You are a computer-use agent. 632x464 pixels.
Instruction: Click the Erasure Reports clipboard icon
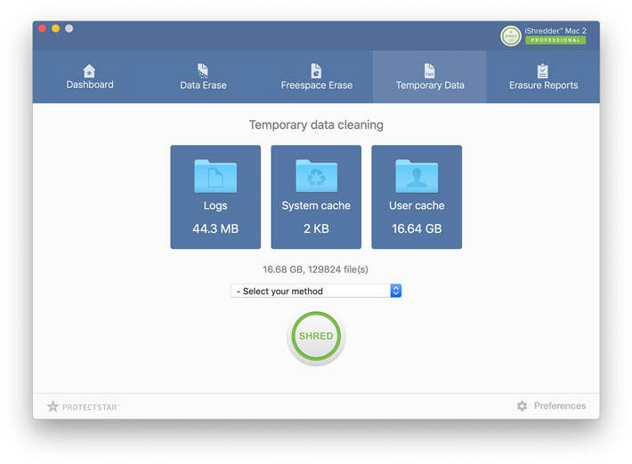click(x=543, y=70)
